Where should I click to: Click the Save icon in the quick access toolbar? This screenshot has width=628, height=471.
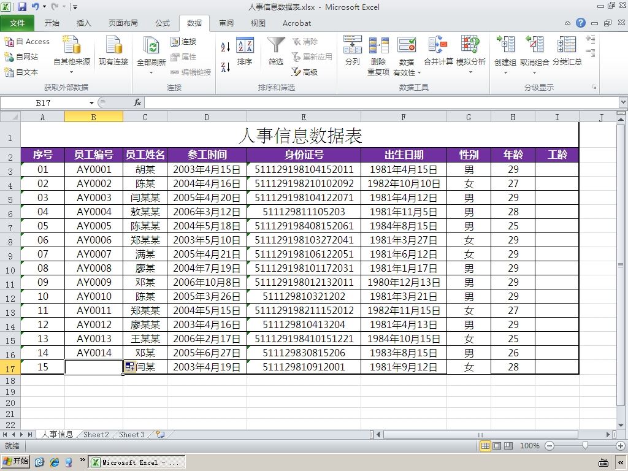tap(22, 7)
